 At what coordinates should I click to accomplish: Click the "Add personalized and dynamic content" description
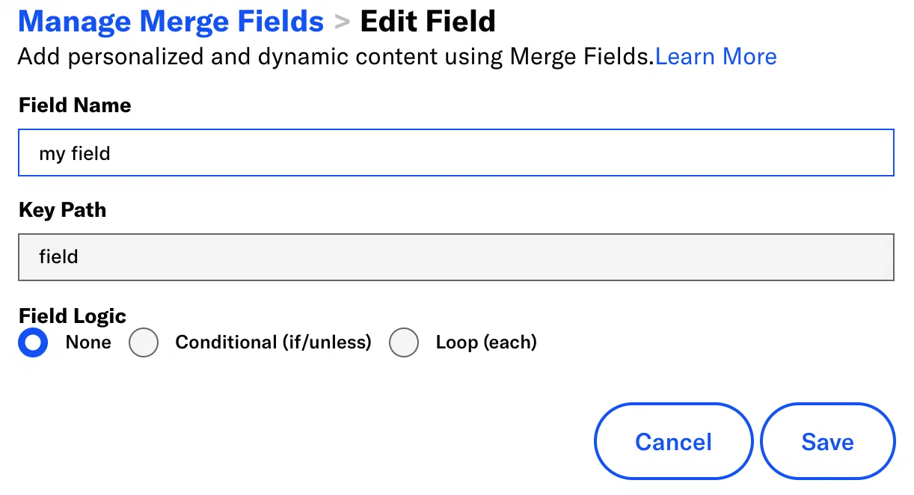pyautogui.click(x=335, y=57)
